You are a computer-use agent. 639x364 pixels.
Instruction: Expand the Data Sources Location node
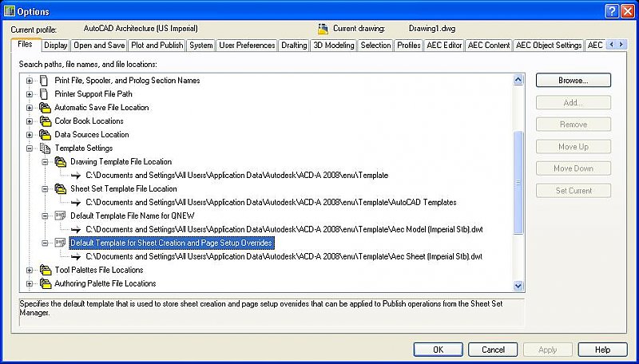(30, 135)
